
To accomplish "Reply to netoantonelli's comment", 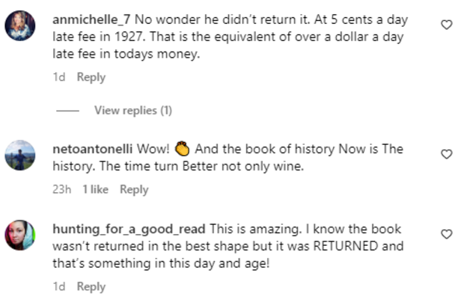I will click(x=134, y=190).
